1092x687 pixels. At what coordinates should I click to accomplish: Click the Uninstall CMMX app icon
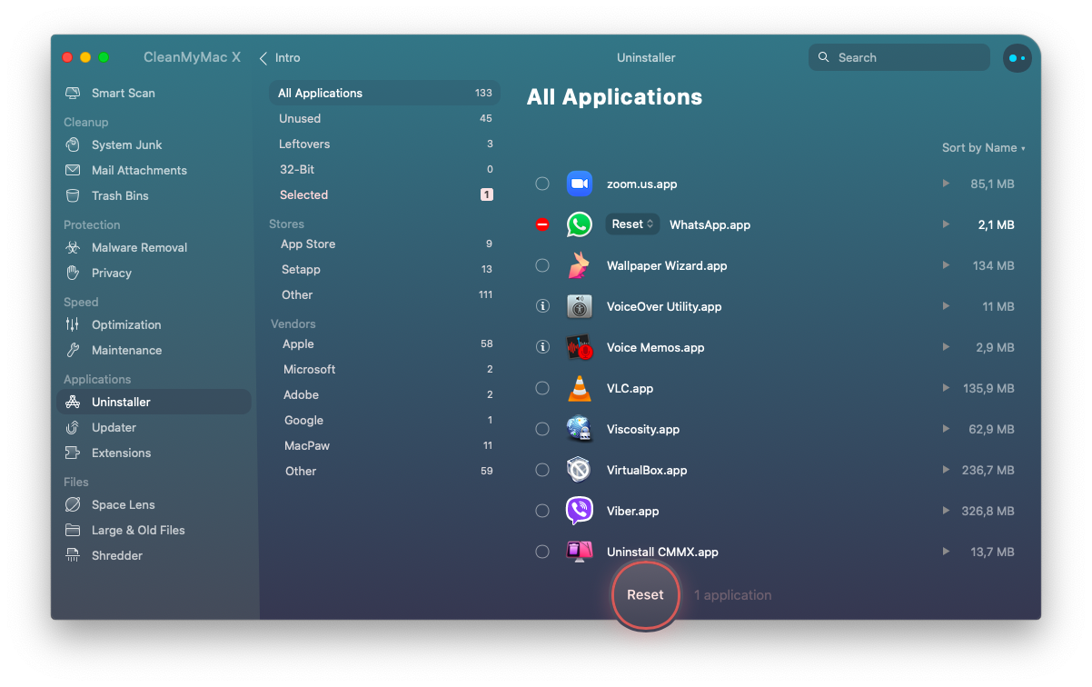pyautogui.click(x=580, y=552)
